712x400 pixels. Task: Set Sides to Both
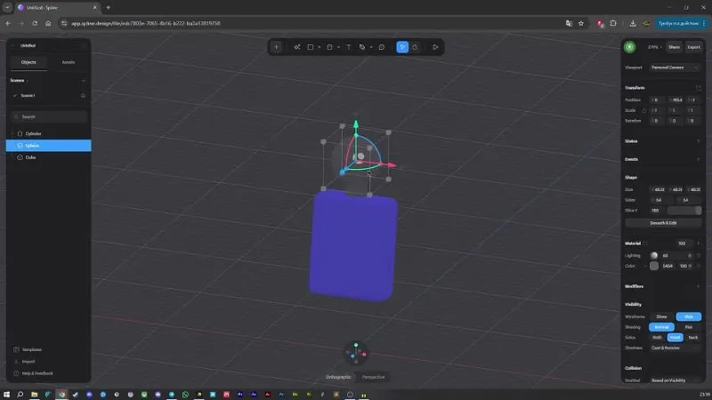pyautogui.click(x=657, y=338)
